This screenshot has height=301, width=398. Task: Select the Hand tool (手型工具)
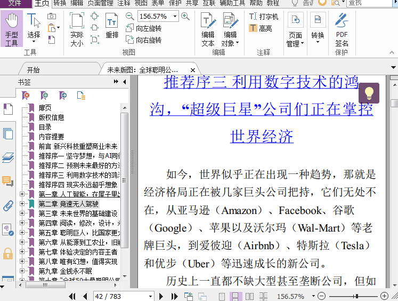pyautogui.click(x=12, y=29)
